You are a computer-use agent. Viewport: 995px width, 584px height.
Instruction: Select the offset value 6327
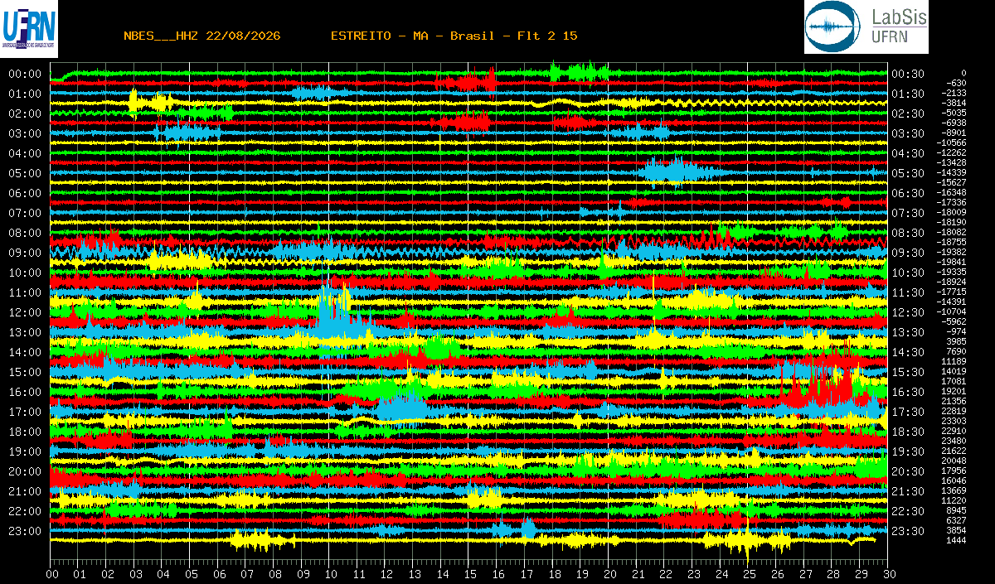coord(957,520)
